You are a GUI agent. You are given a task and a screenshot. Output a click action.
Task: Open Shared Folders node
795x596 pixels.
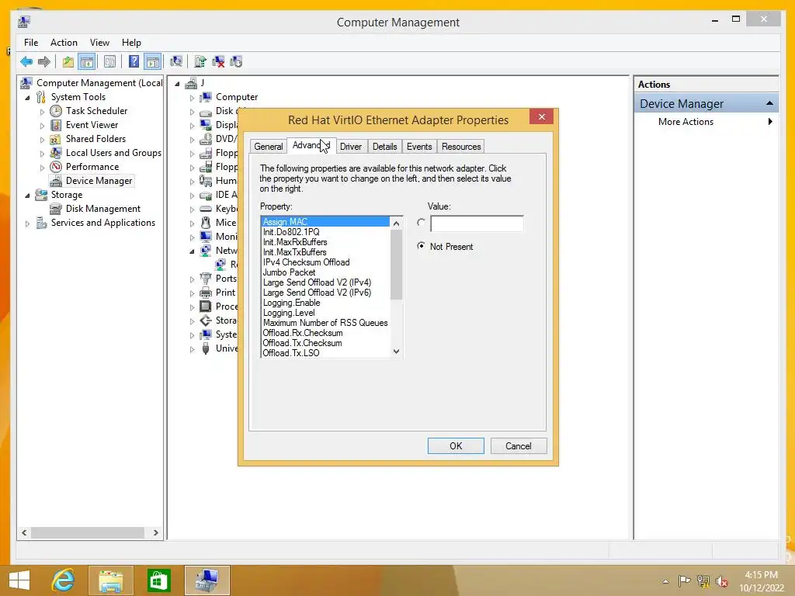tap(95, 139)
